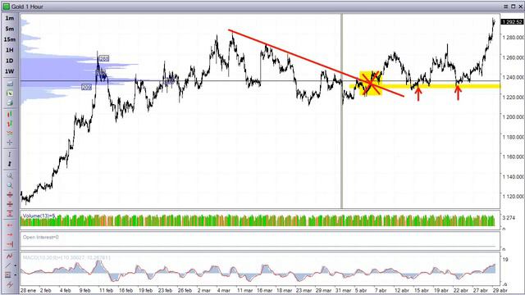This screenshot has width=525, height=295.
Task: Activate the crosshair cursor tool
Action: click(x=10, y=143)
